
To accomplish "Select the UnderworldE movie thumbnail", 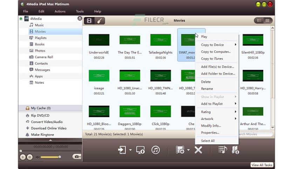I will [x=99, y=40].
